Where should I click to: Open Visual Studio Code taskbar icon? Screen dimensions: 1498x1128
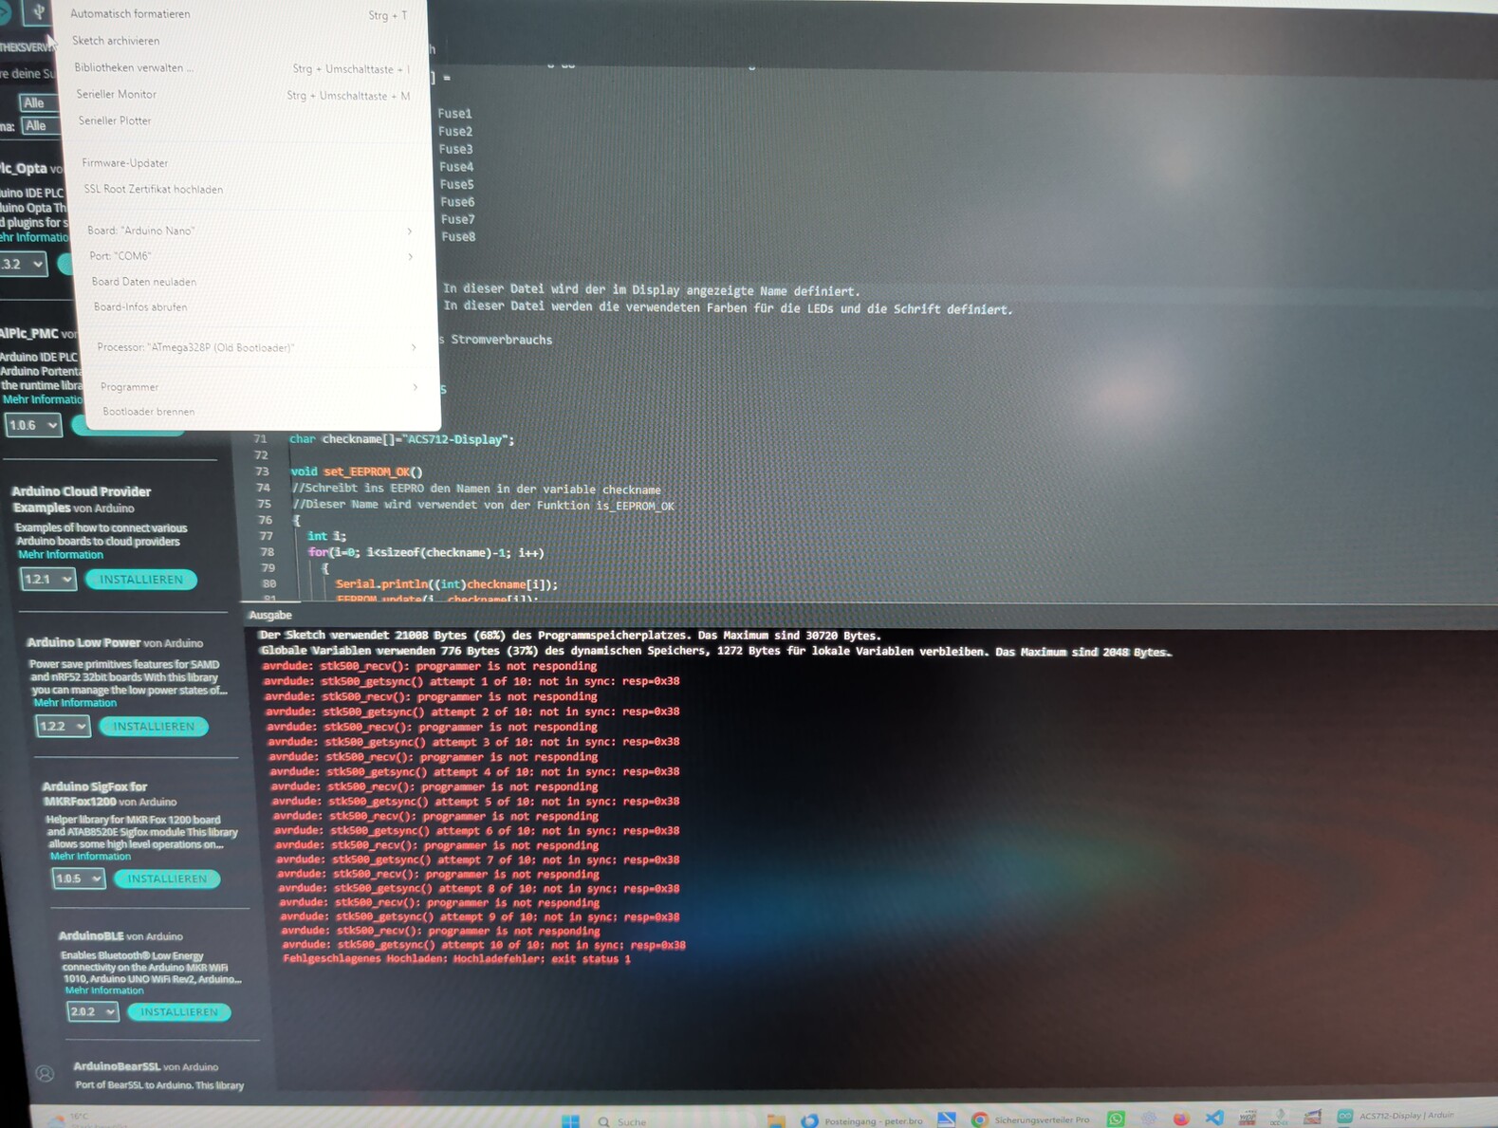point(1214,1118)
